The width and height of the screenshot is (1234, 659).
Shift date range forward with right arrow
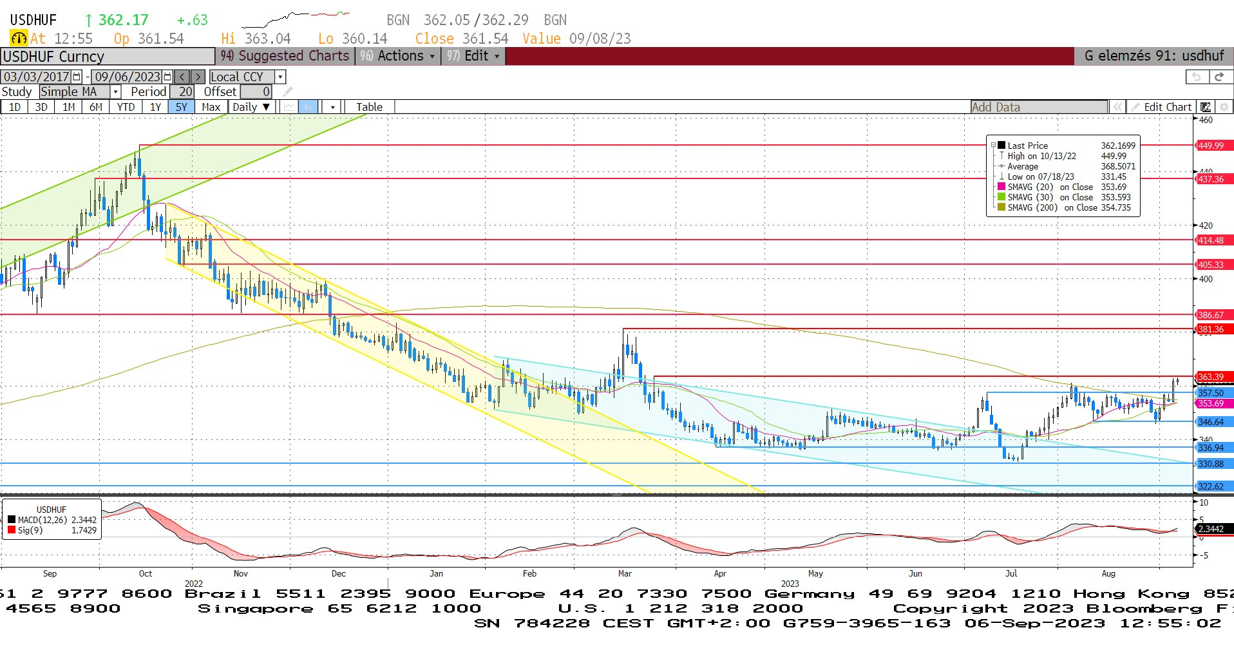198,77
